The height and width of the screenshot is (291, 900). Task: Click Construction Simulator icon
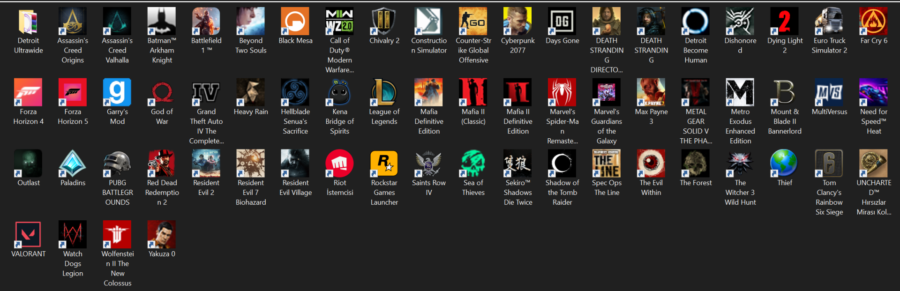tap(429, 22)
